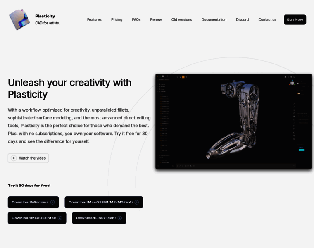Open the robotic arm app screenshot

233,122
